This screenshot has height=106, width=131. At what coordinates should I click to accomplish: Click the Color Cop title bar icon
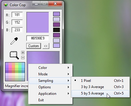[6, 5]
